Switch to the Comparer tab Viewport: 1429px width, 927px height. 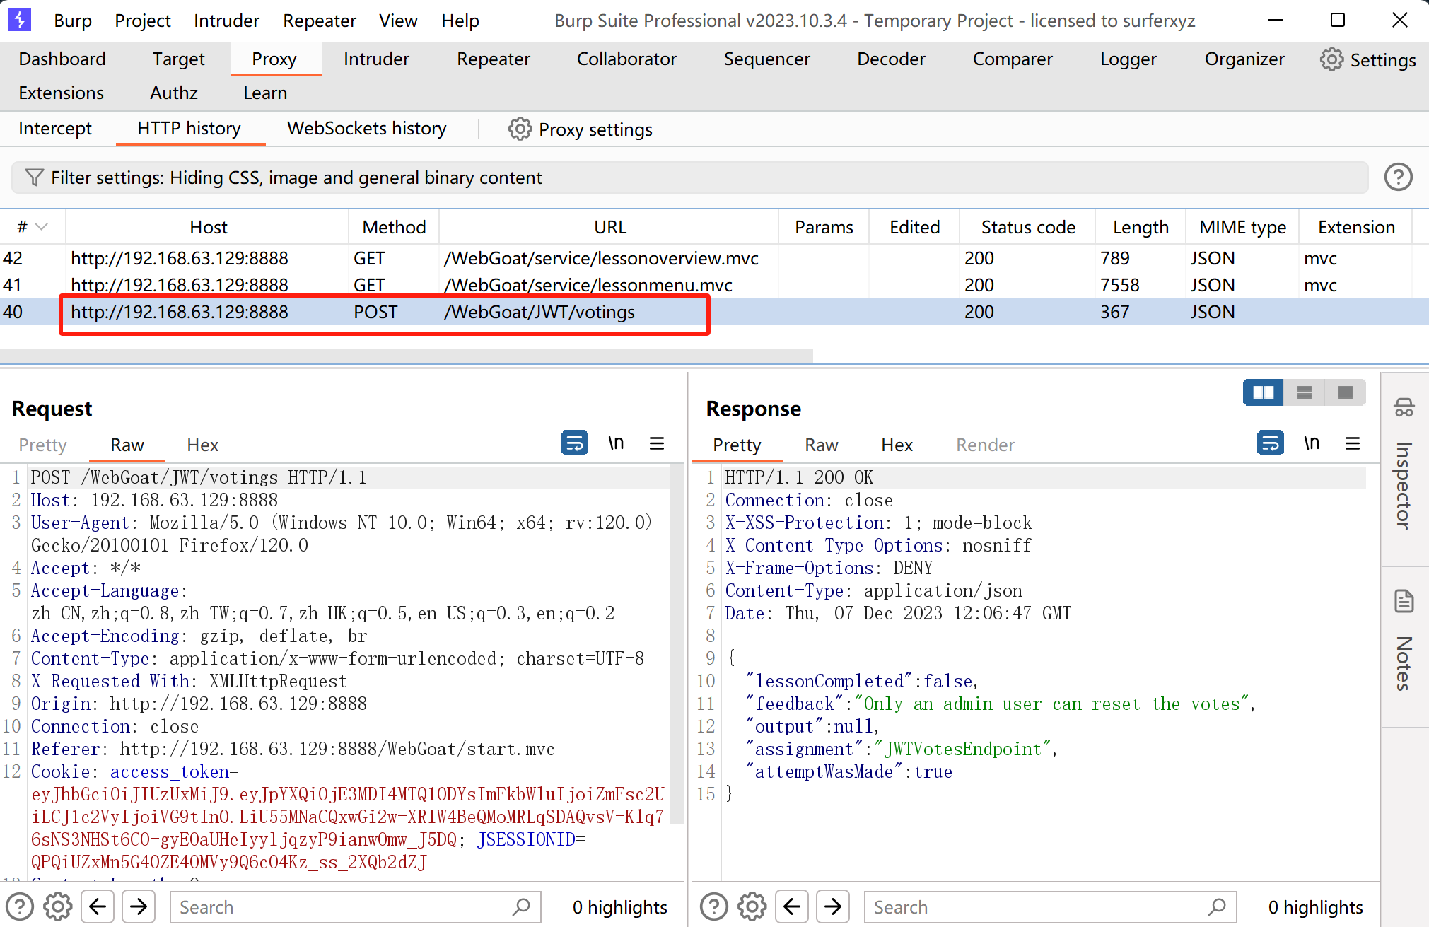click(x=1013, y=59)
